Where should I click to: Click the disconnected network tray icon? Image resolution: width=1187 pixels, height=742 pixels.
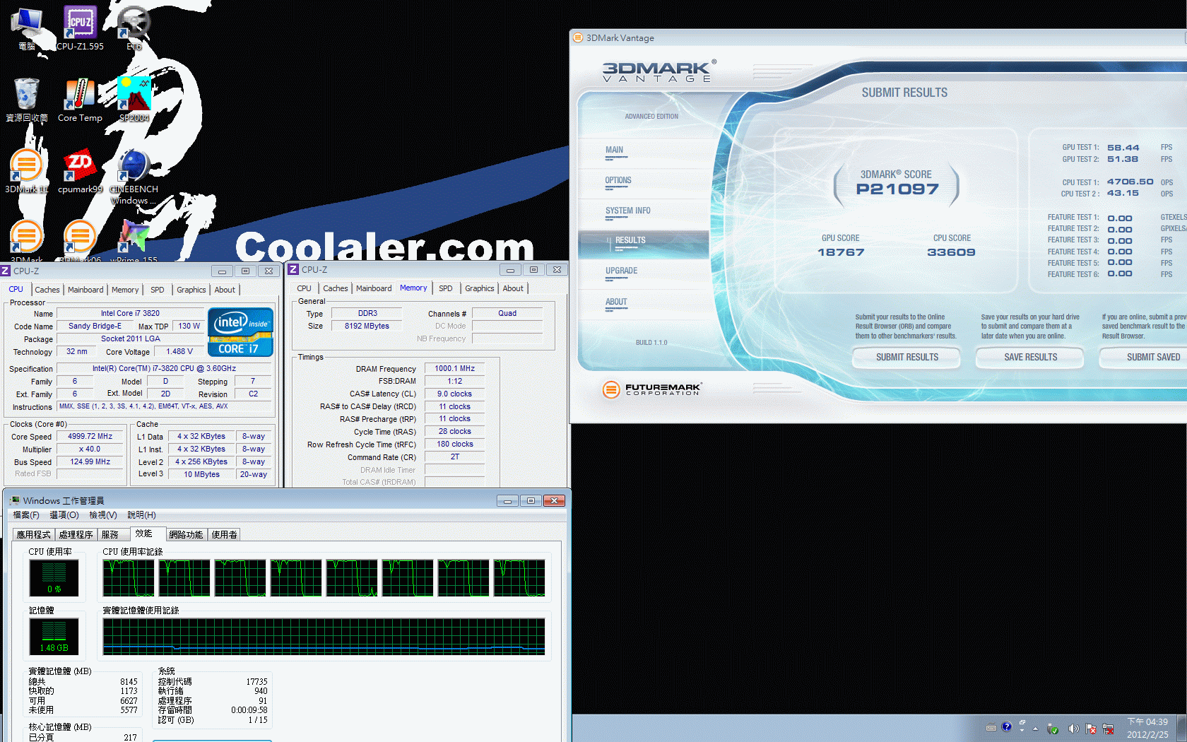[1108, 729]
